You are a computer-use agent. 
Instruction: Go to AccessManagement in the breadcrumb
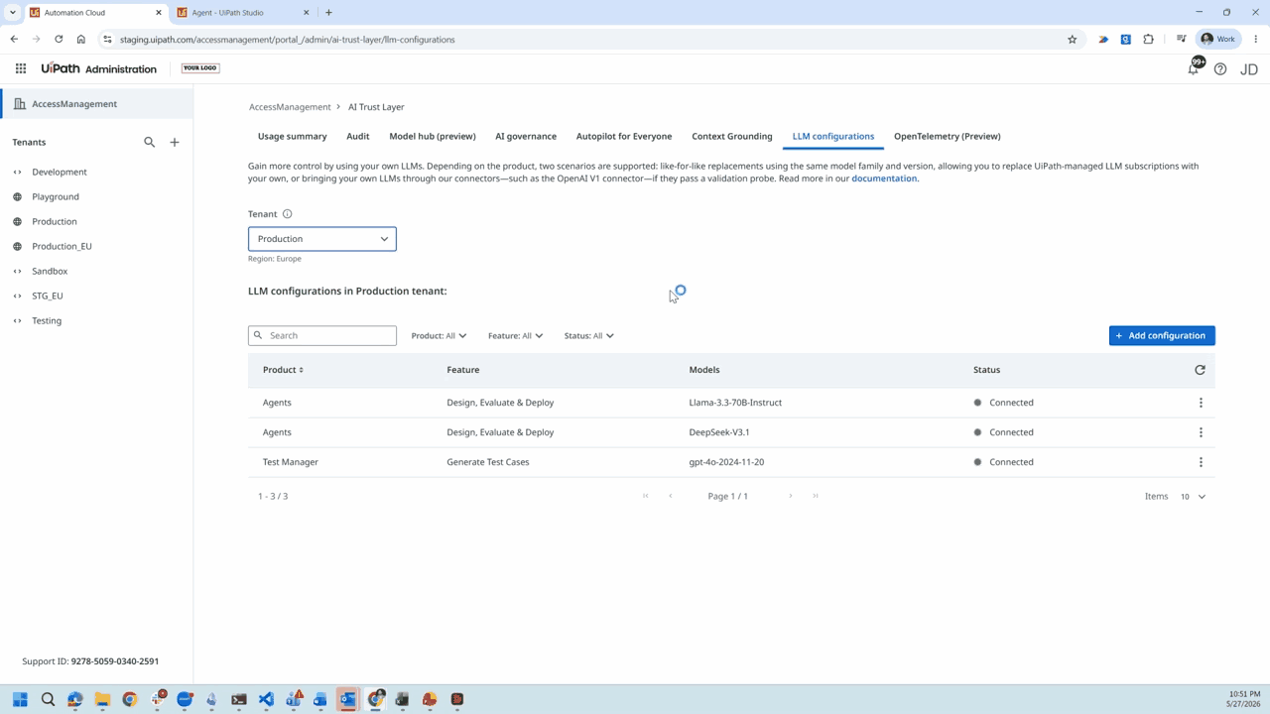(x=290, y=107)
